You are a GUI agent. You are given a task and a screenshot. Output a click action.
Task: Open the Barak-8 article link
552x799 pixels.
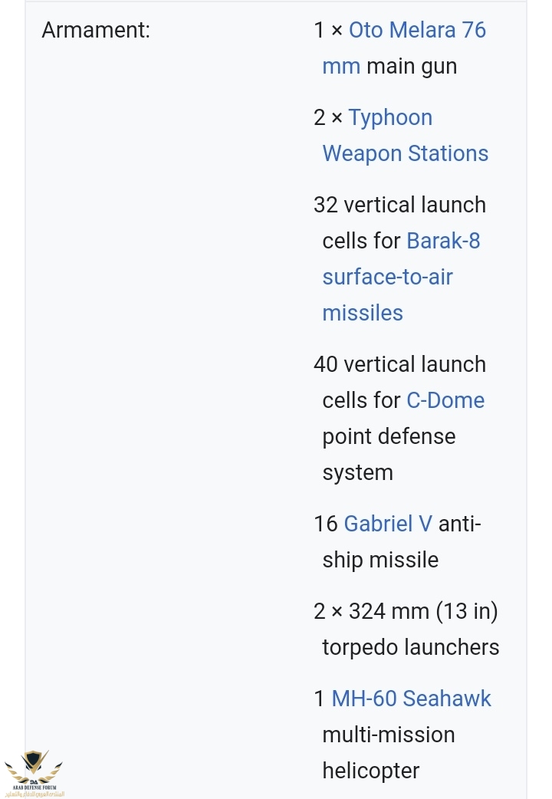443,242
